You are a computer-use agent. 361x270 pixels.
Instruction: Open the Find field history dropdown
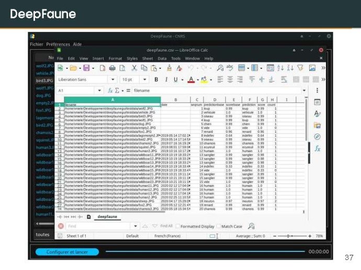coord(136,226)
